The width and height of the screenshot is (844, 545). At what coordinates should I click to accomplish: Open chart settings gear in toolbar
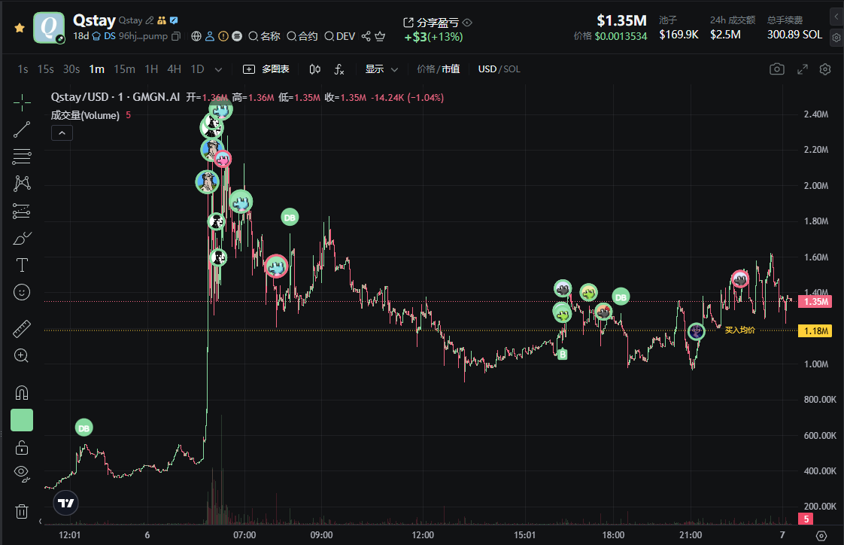click(825, 69)
